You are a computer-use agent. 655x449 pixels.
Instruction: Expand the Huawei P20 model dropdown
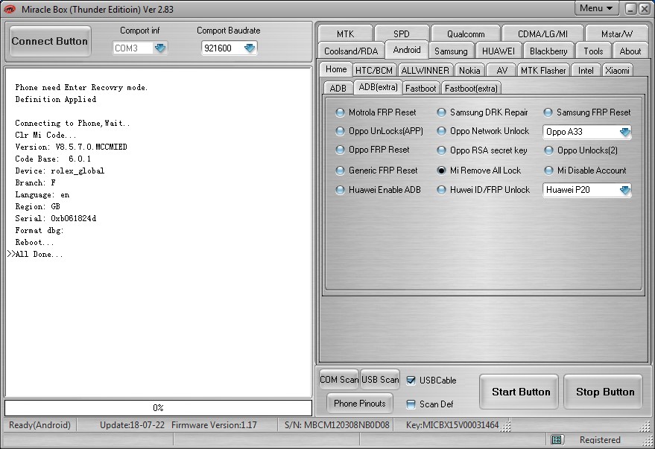(x=624, y=190)
